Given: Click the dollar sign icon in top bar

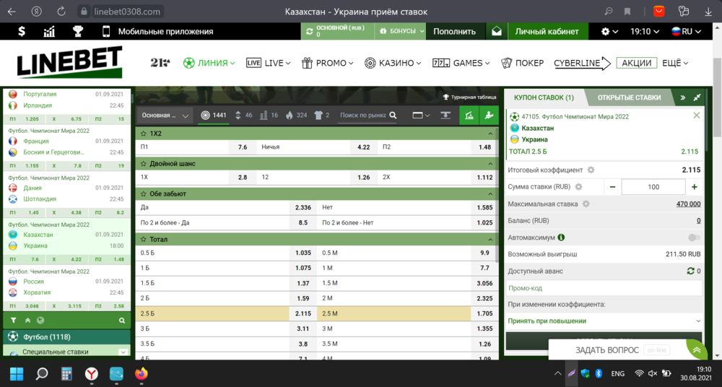Looking at the screenshot, I should pos(22,31).
